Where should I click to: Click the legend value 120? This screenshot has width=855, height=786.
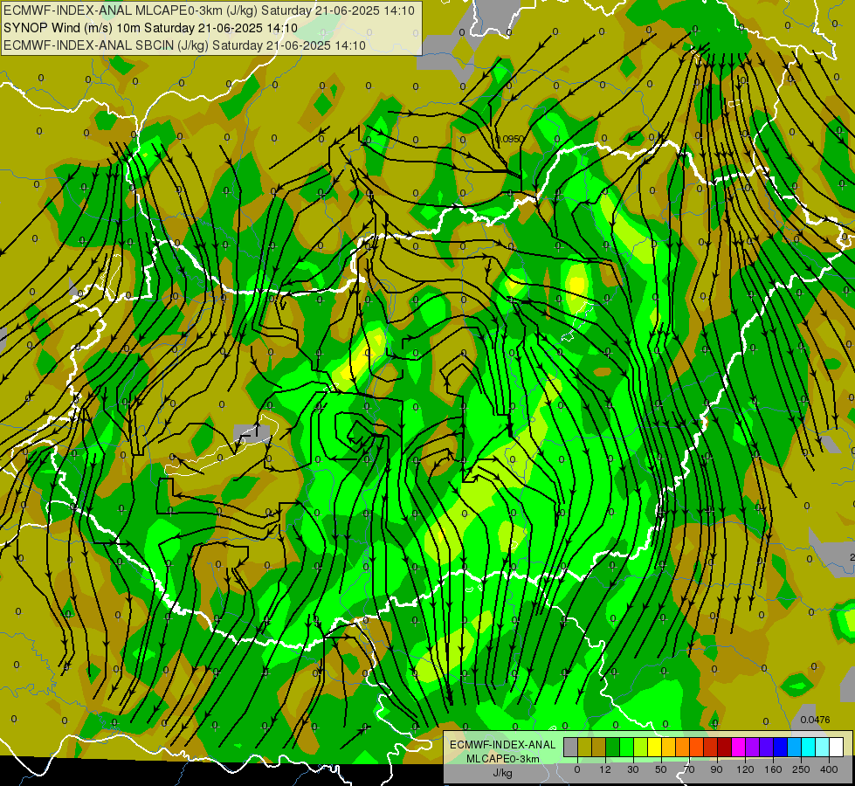(745, 769)
